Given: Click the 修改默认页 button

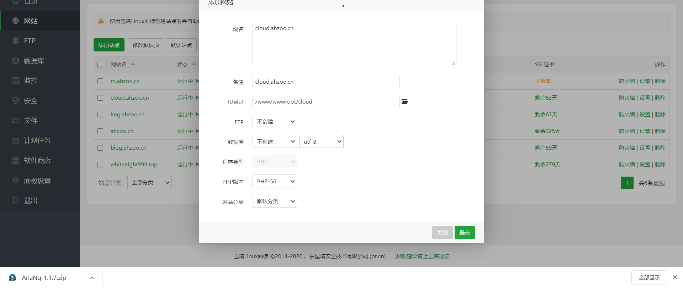Looking at the screenshot, I should 146,45.
